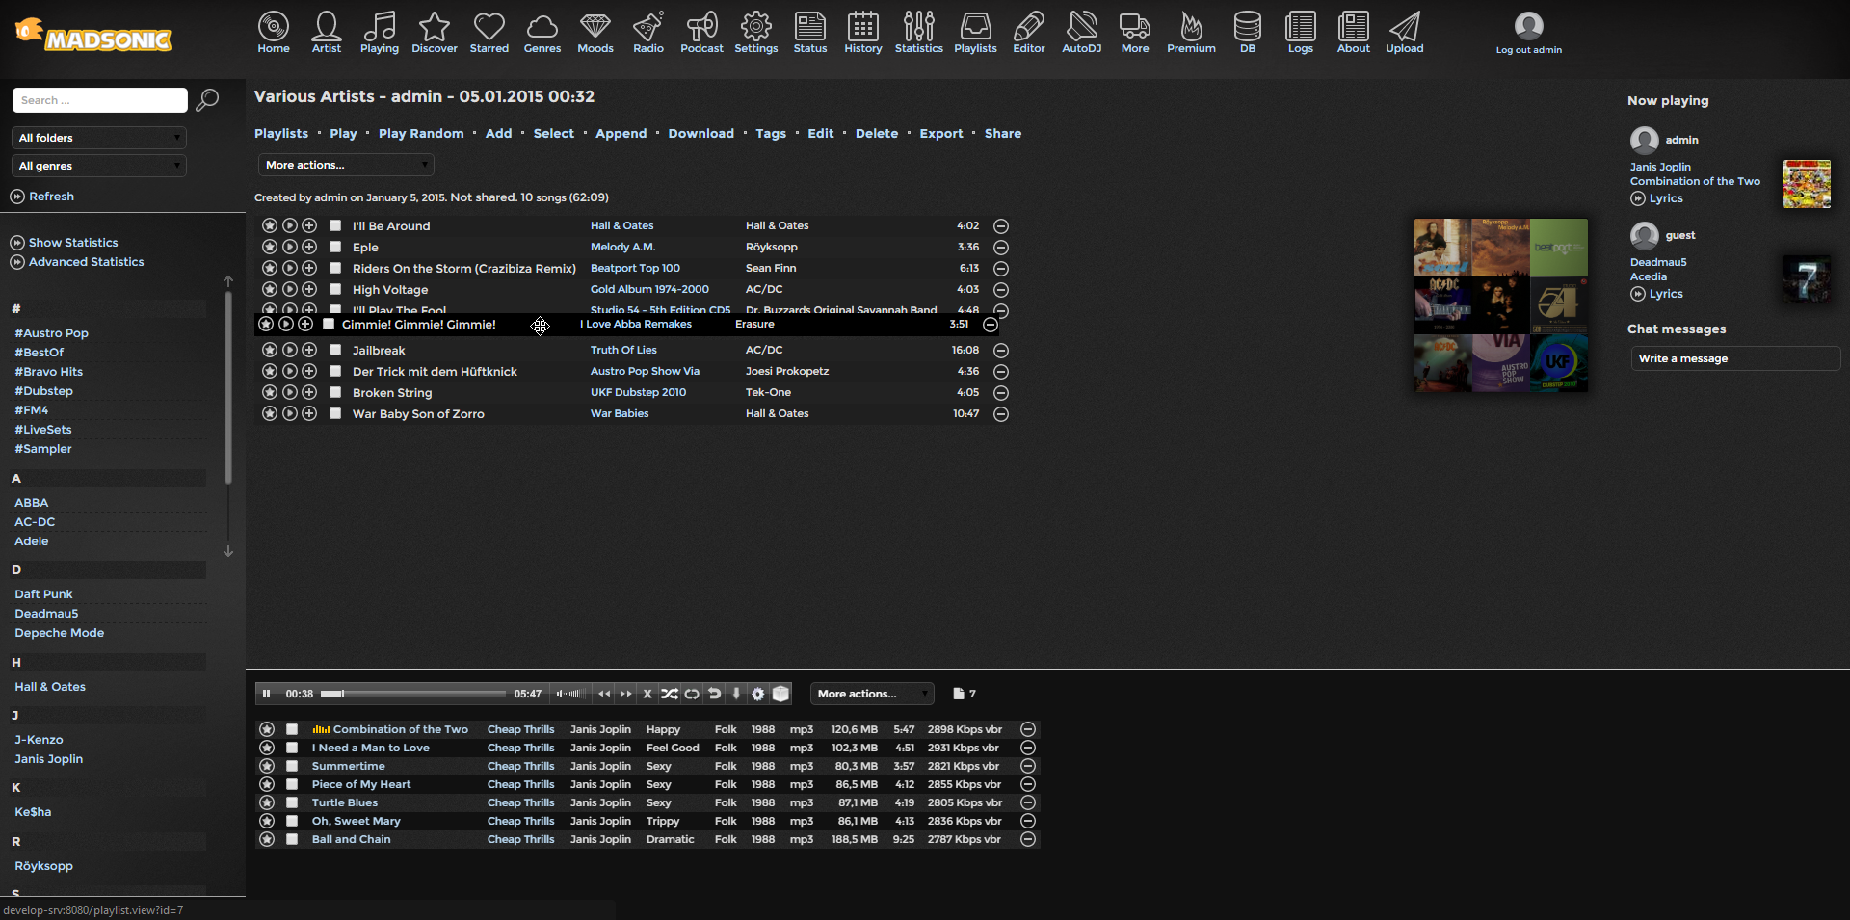
Task: Click the playback progress bar in the player
Action: [413, 694]
